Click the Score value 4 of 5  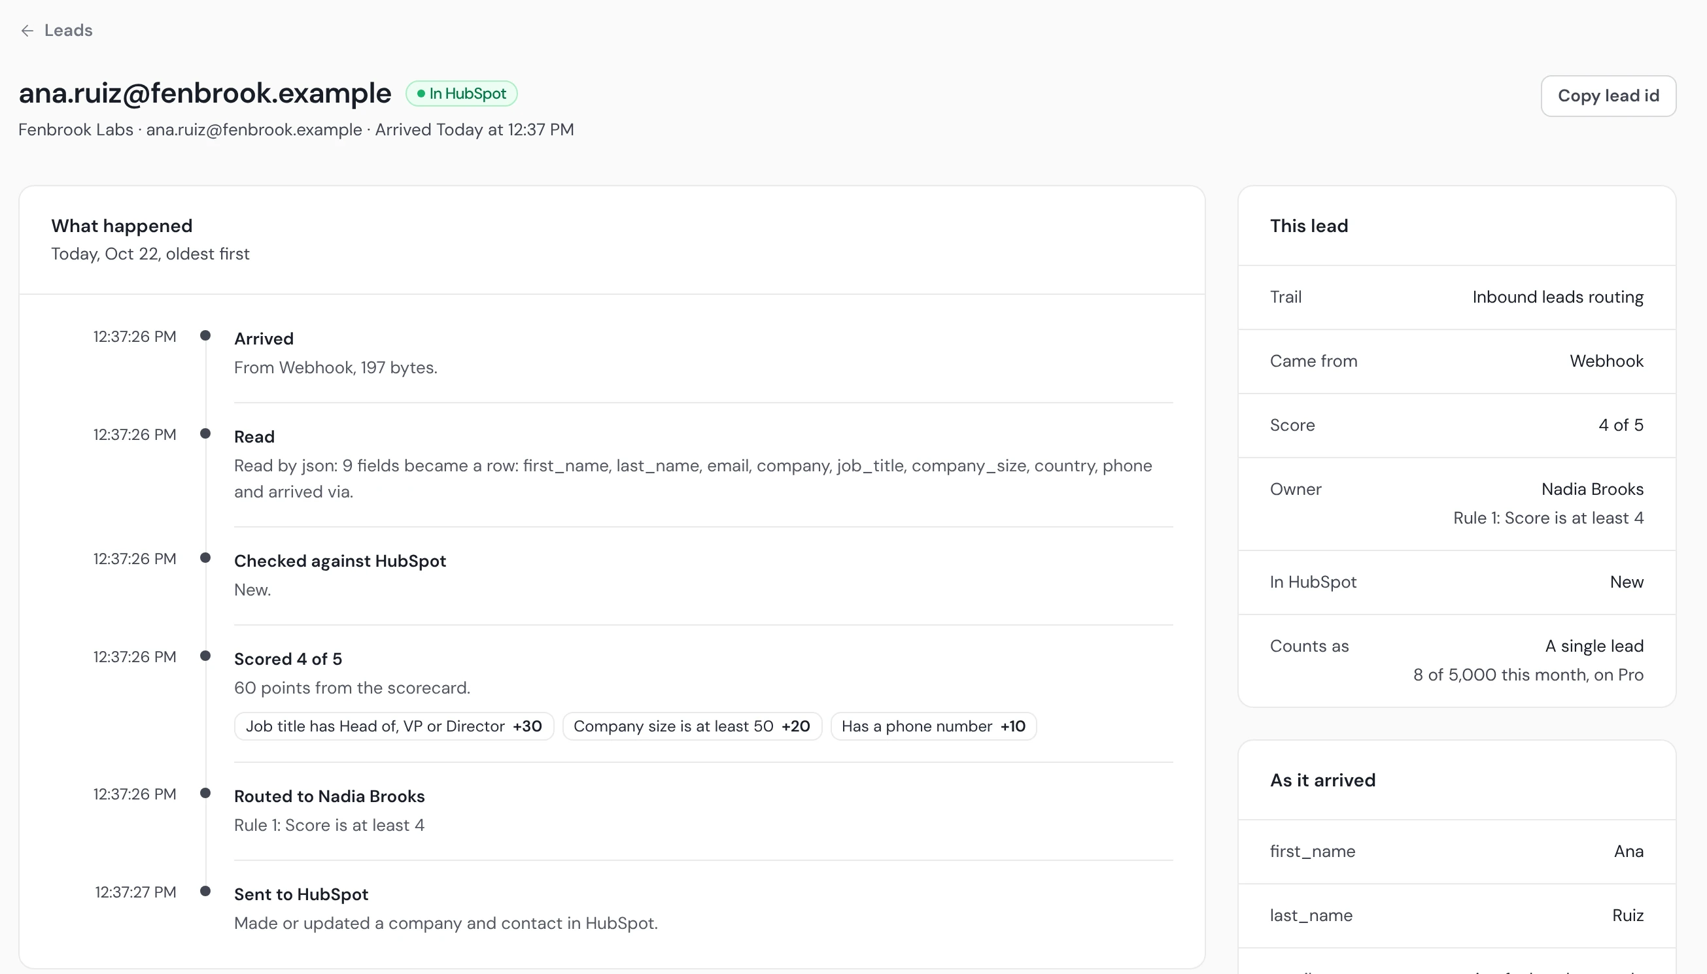pyautogui.click(x=1621, y=426)
